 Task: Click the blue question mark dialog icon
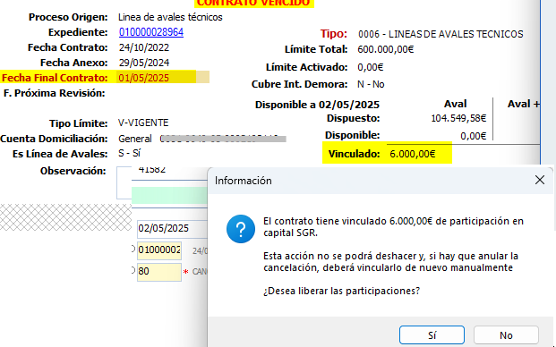(x=241, y=229)
